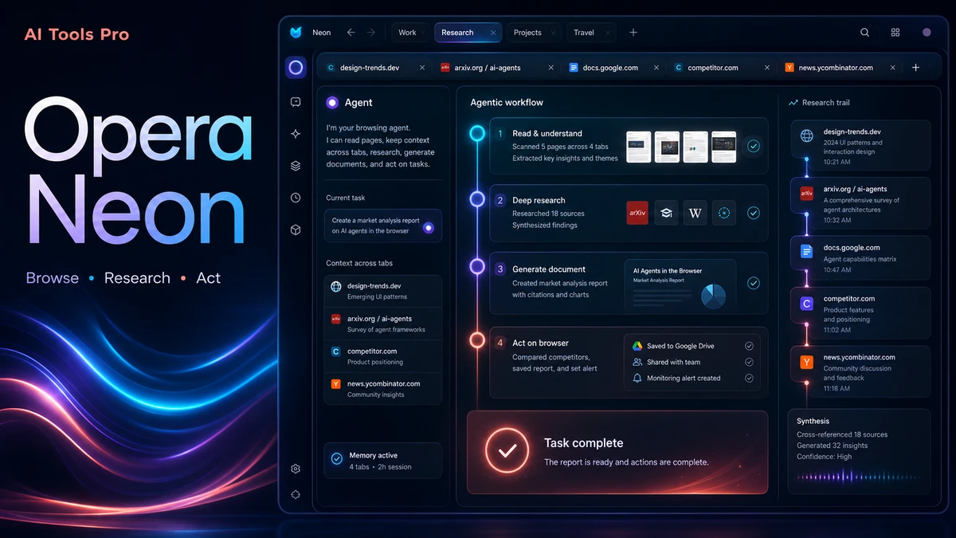Image resolution: width=956 pixels, height=538 pixels.
Task: Open the chat icon in left sidebar
Action: pyautogui.click(x=296, y=102)
